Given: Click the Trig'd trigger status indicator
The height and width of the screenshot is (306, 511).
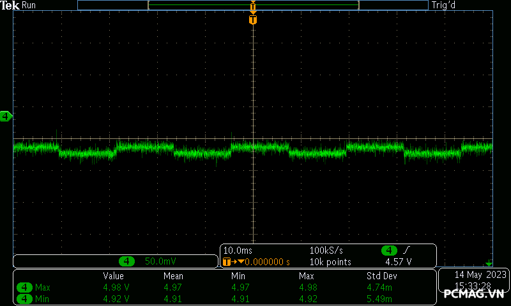Looking at the screenshot, I should tap(446, 5).
